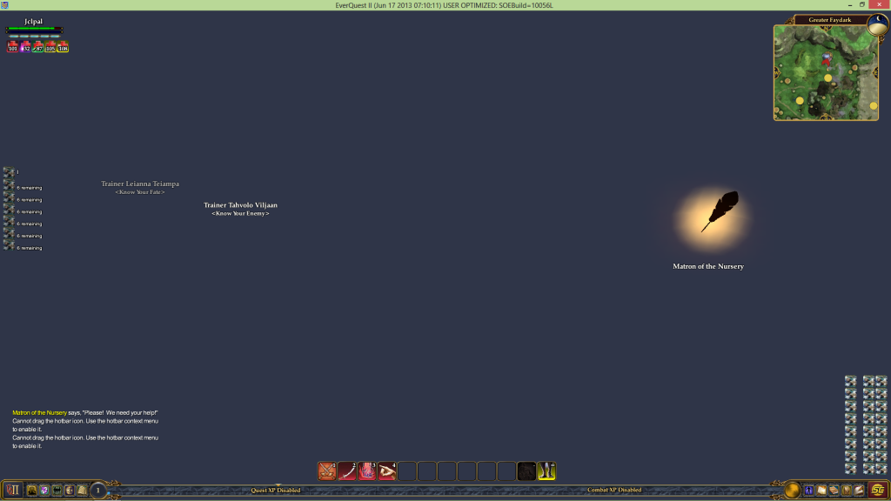Click the green health bar under Jclpal
This screenshot has width=891, height=501.
33,30
